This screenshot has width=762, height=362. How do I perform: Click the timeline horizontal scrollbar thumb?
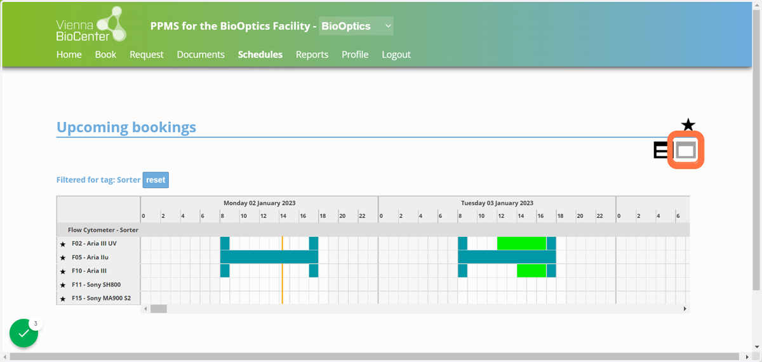159,309
